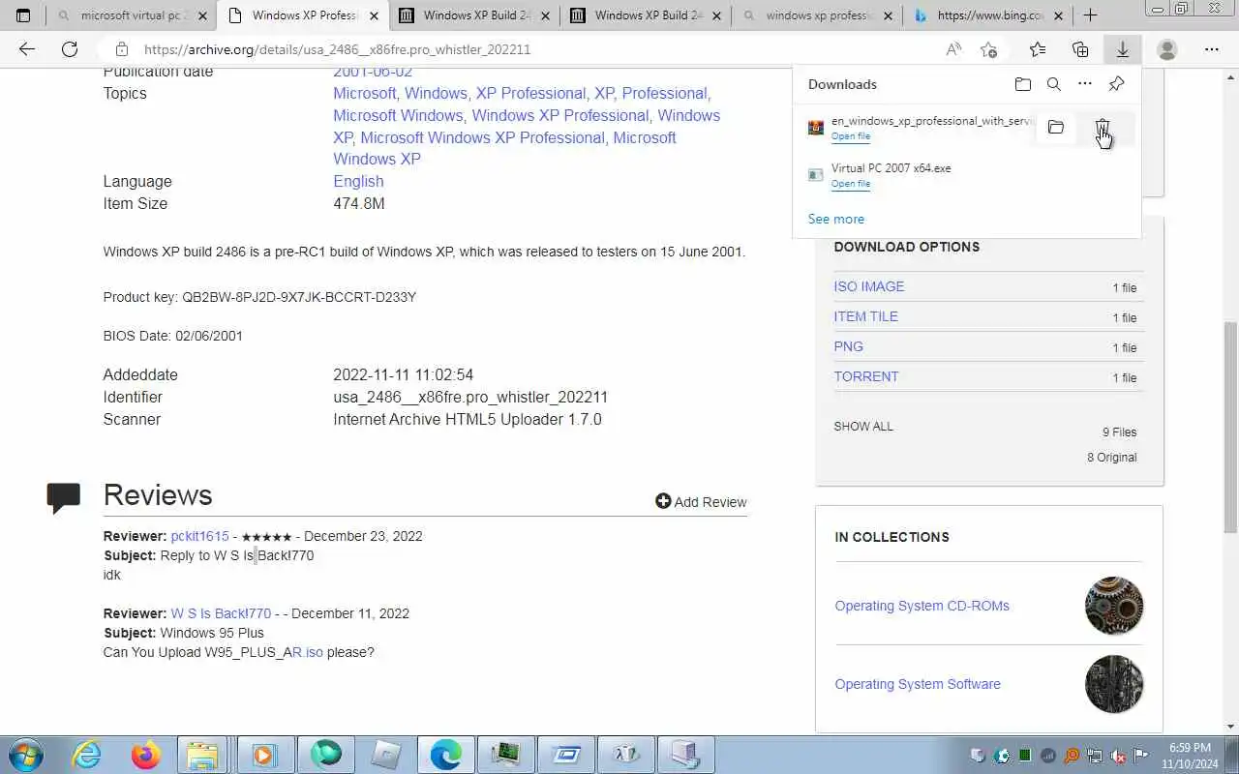Pin the Downloads panel

tap(1116, 84)
